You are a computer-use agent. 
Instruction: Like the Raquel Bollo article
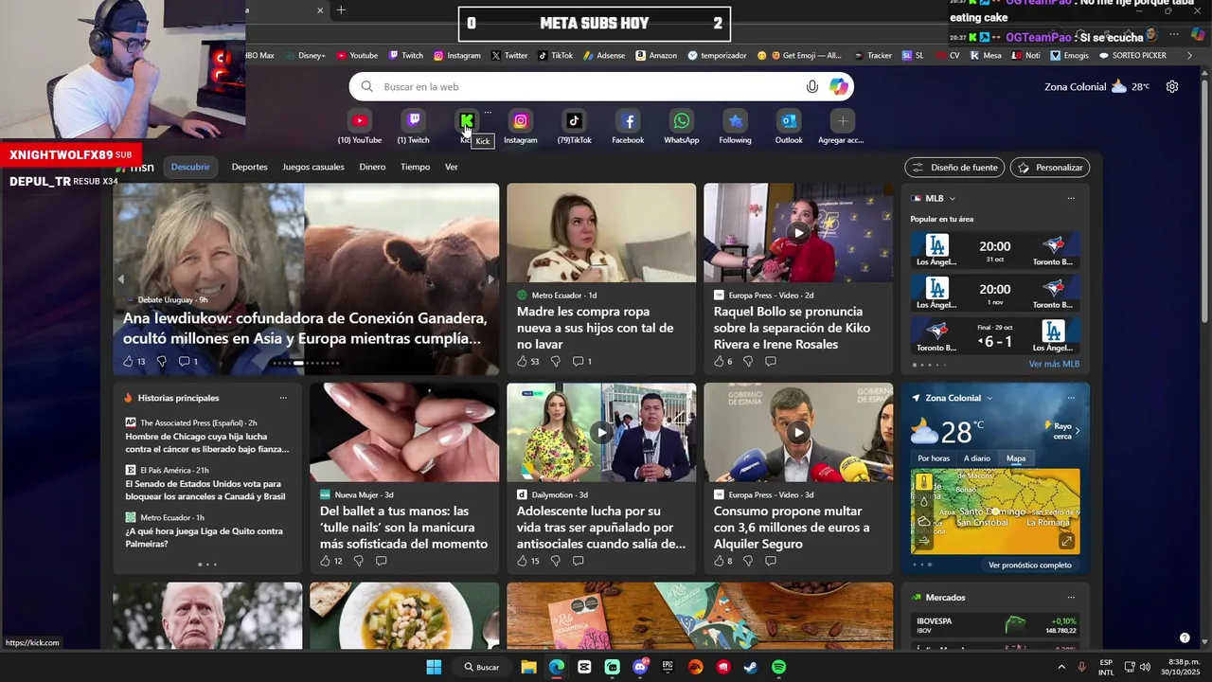(x=719, y=362)
